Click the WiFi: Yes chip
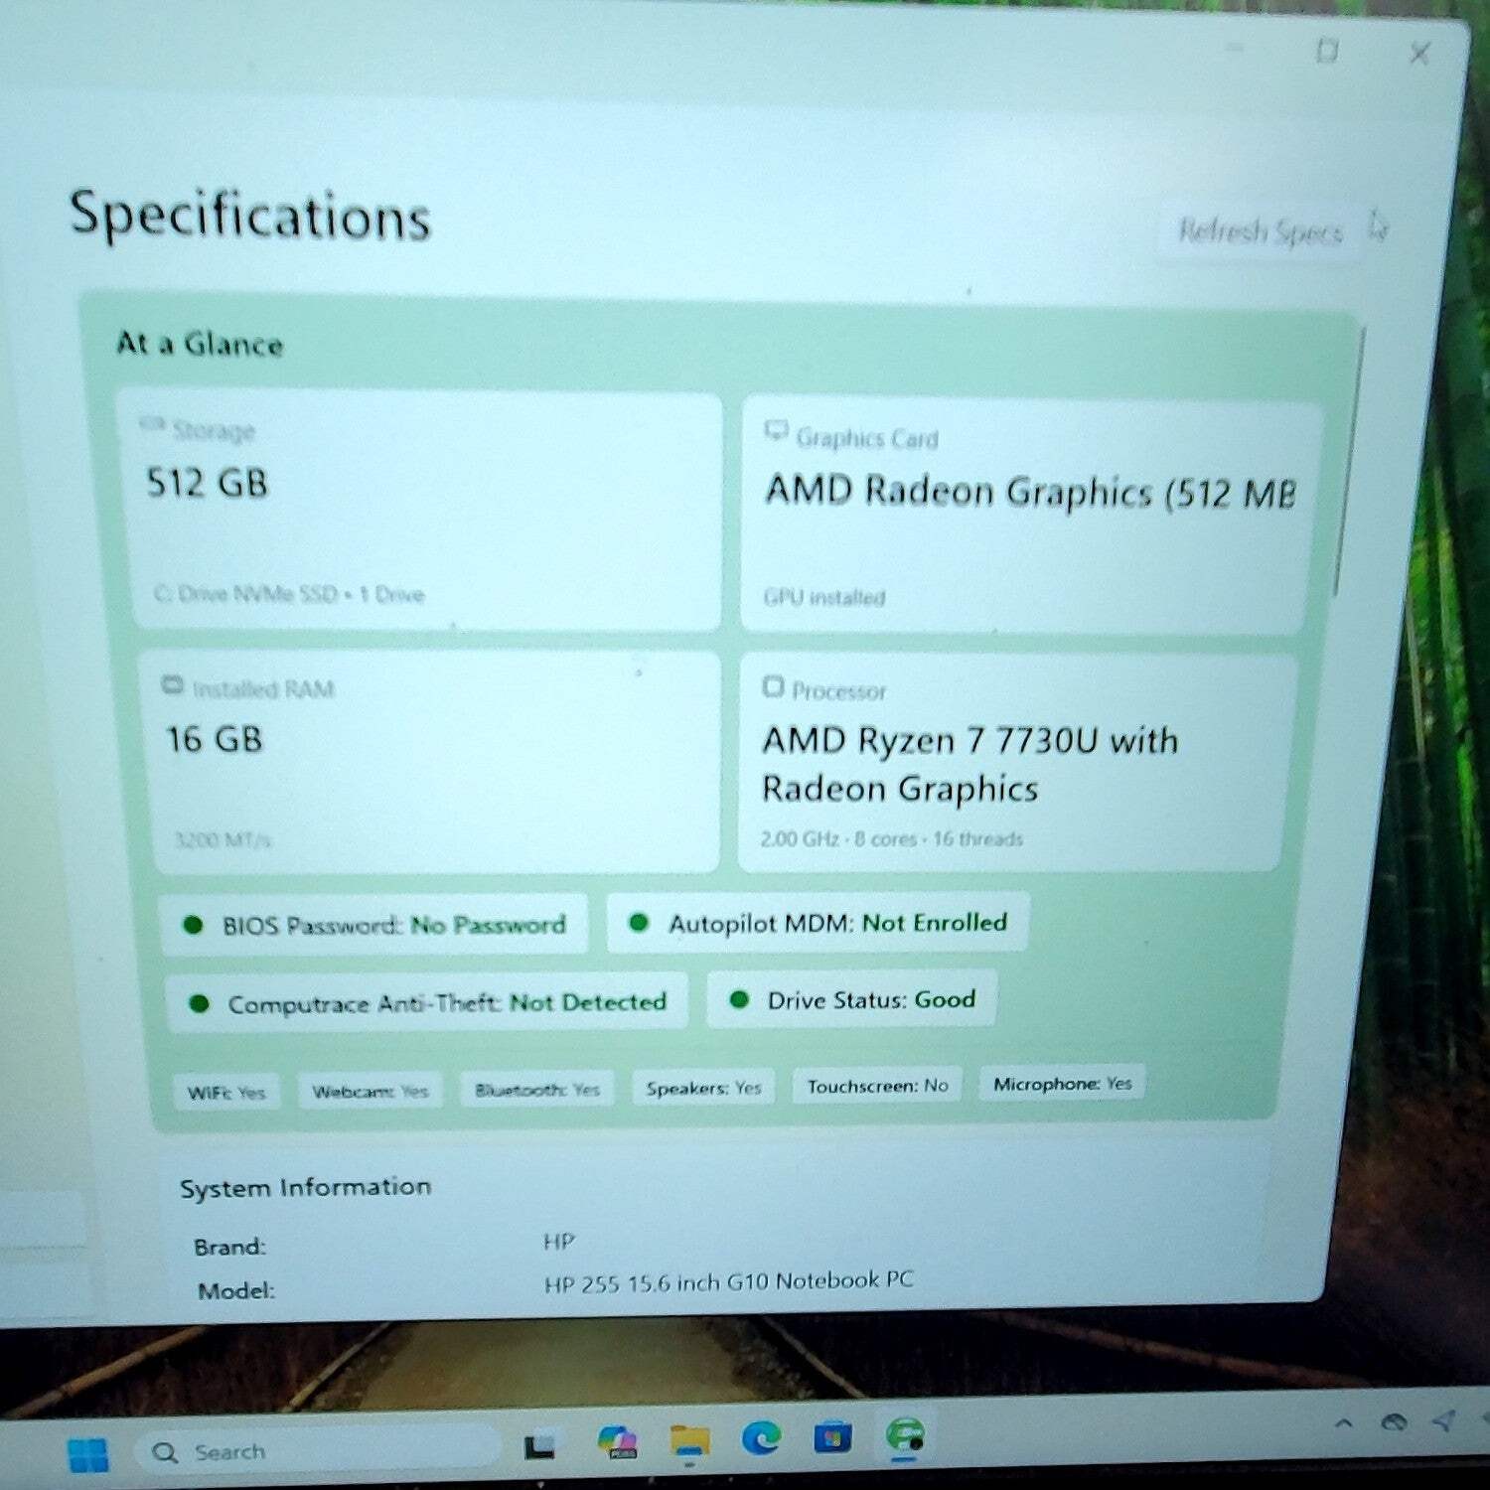 click(226, 1093)
